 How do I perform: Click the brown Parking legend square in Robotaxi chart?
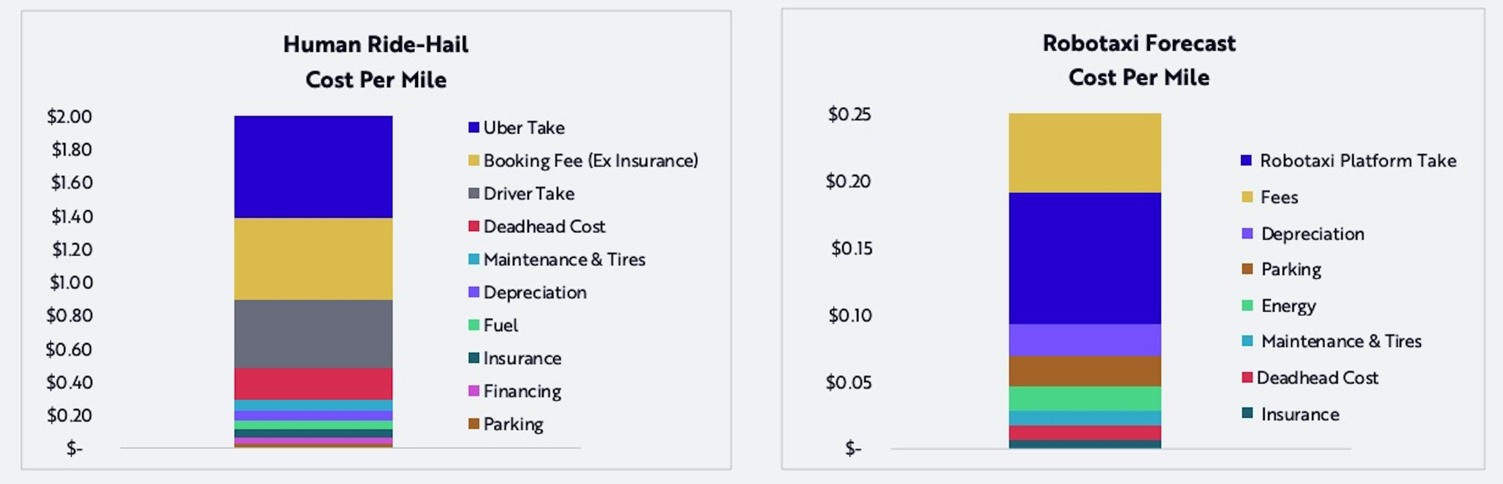pyautogui.click(x=1247, y=268)
